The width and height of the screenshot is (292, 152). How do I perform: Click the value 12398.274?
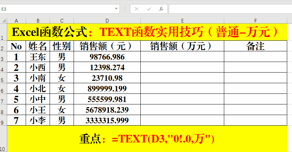(x=107, y=67)
